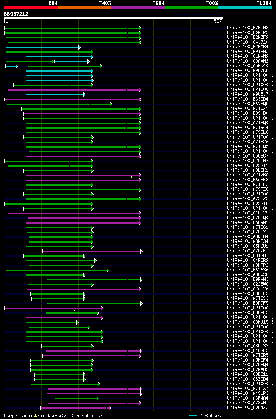Click the purple bar in the A2PZF1 row
The width and height of the screenshot is (276, 419).
[92, 252]
